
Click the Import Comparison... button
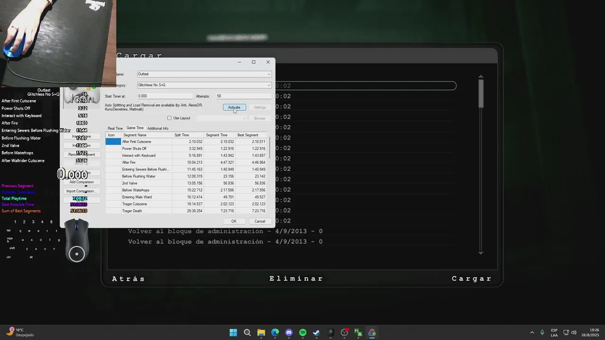(x=81, y=191)
